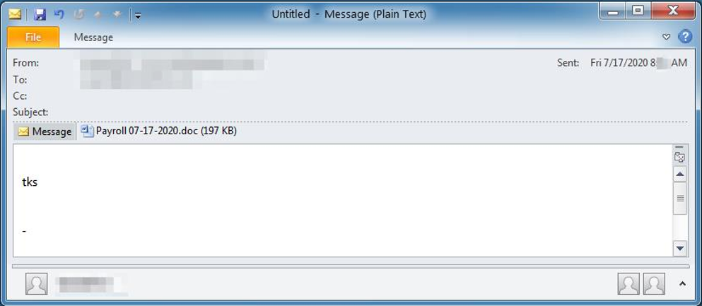Click the rightmost recipient contact photo
The width and height of the screenshot is (702, 306).
[654, 283]
